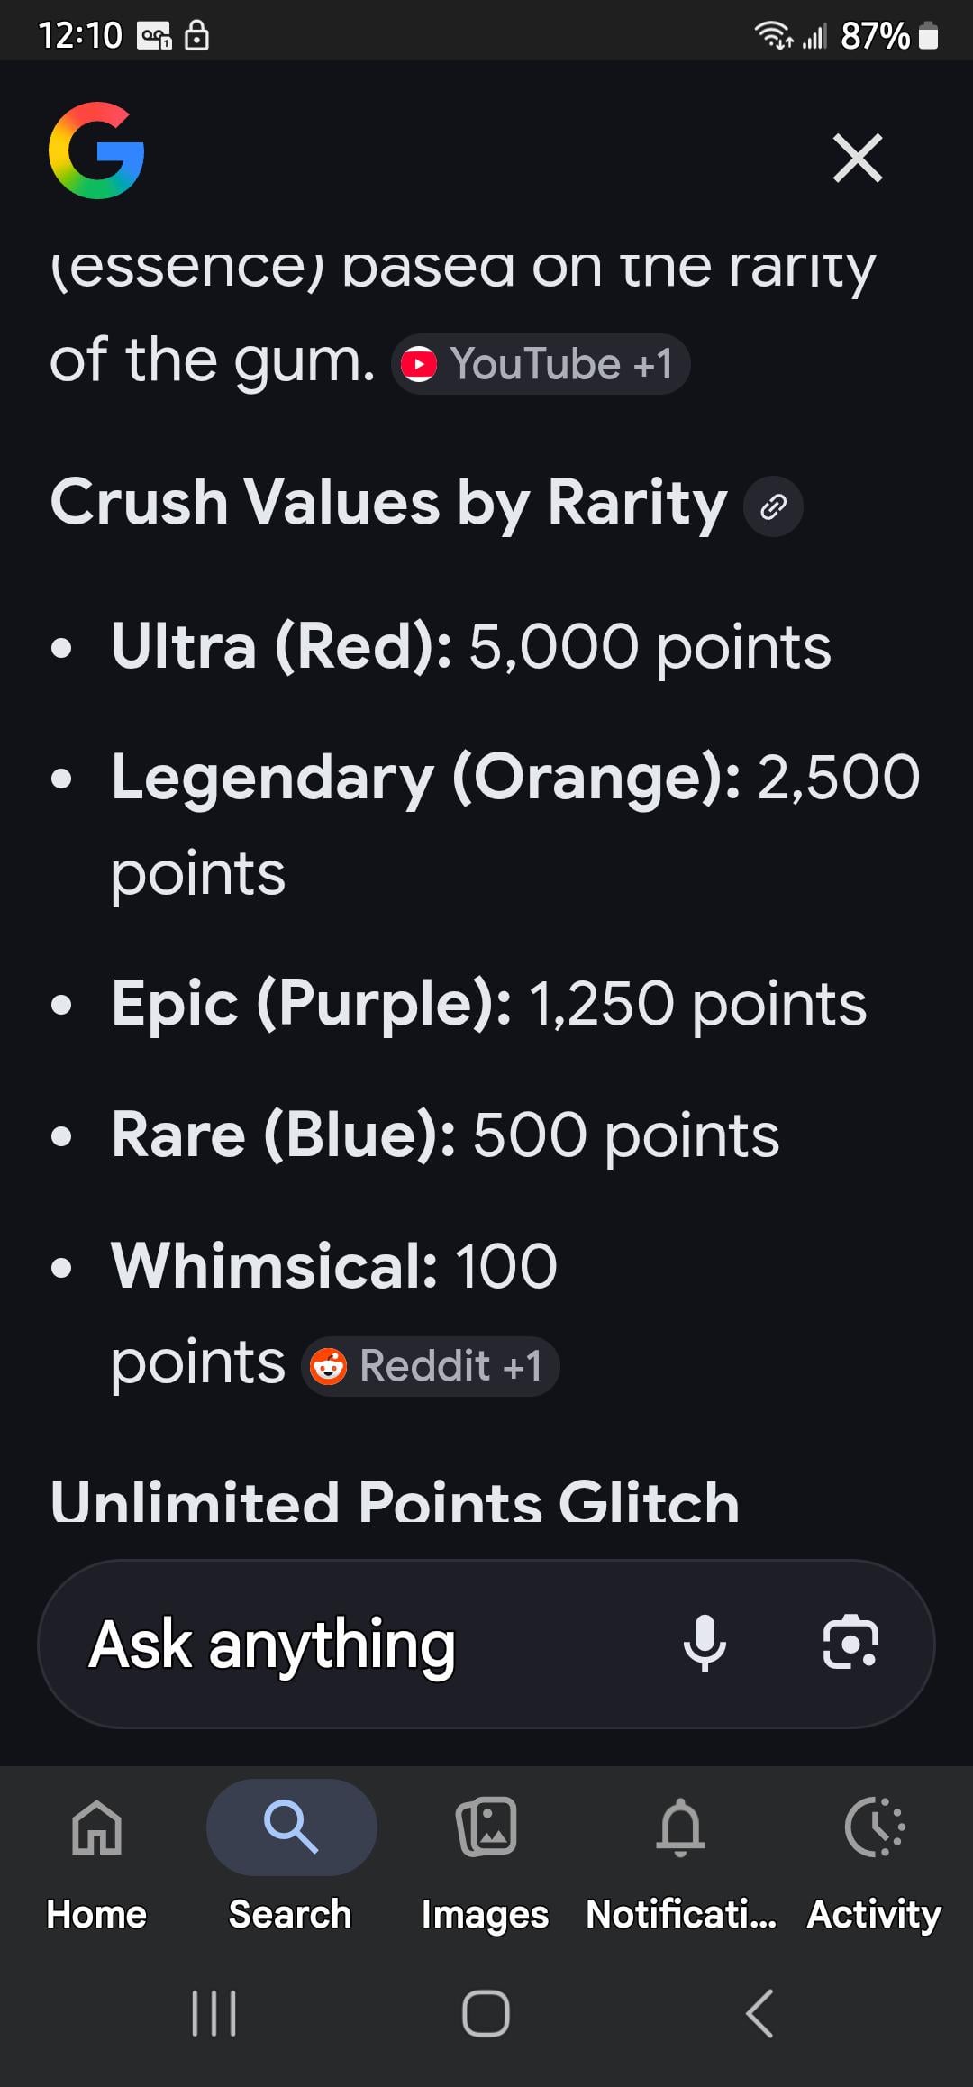973x2087 pixels.
Task: Open the Reddit +1 source chip
Action: [x=431, y=1366]
